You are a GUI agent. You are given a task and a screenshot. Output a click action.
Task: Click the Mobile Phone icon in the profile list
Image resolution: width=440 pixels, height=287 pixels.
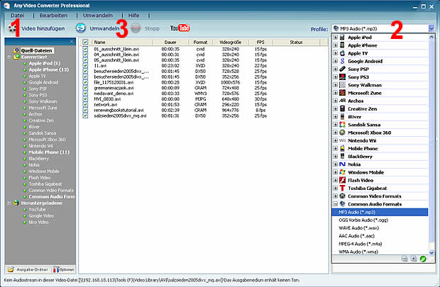coord(342,148)
